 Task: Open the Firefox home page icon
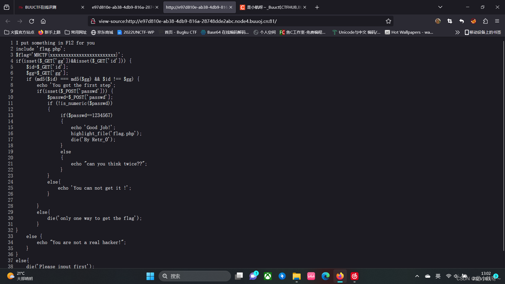(x=43, y=21)
